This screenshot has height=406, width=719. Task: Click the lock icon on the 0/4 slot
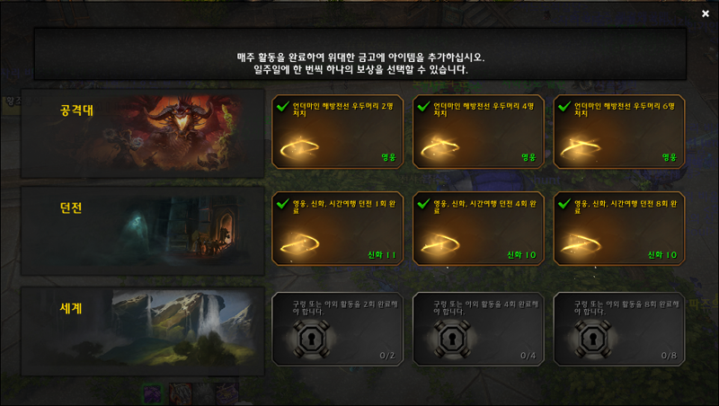pyautogui.click(x=452, y=339)
